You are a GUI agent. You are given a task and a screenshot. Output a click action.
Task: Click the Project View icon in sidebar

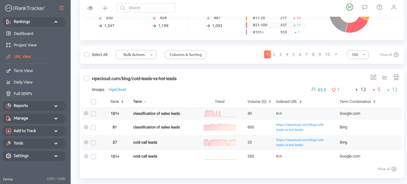coord(8,45)
